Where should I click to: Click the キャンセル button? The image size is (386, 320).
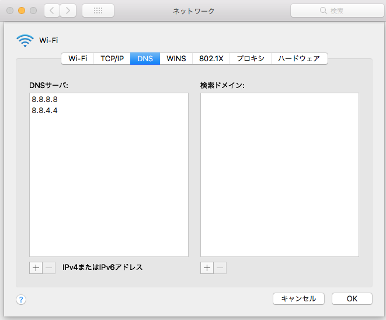[x=298, y=298]
